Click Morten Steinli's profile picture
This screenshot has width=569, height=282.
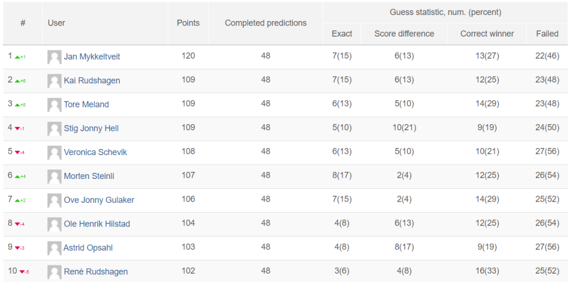click(54, 177)
